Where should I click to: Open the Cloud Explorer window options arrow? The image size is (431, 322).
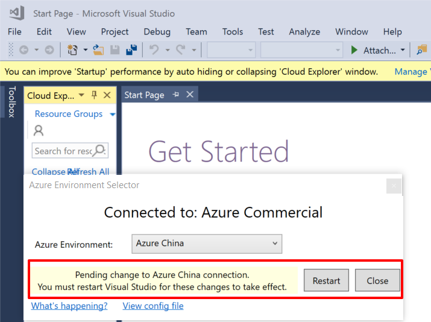coord(82,95)
